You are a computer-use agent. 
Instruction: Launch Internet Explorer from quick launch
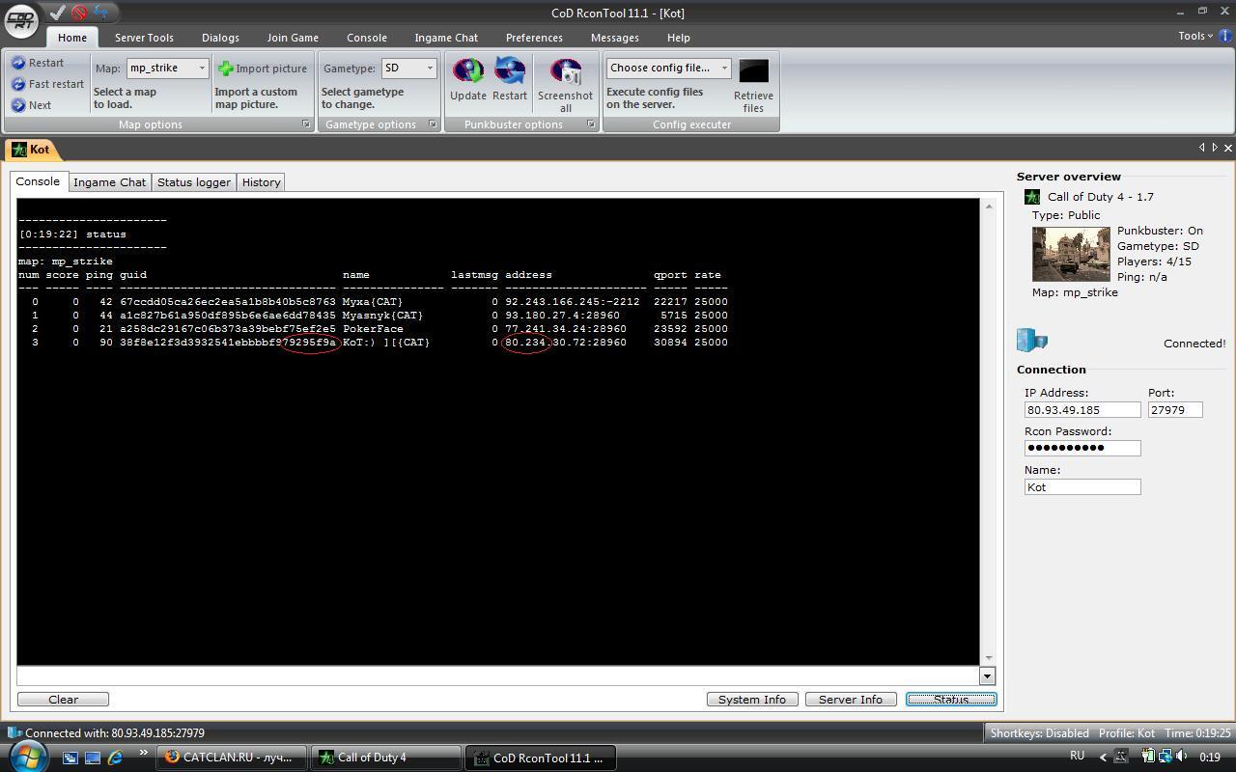coord(115,758)
